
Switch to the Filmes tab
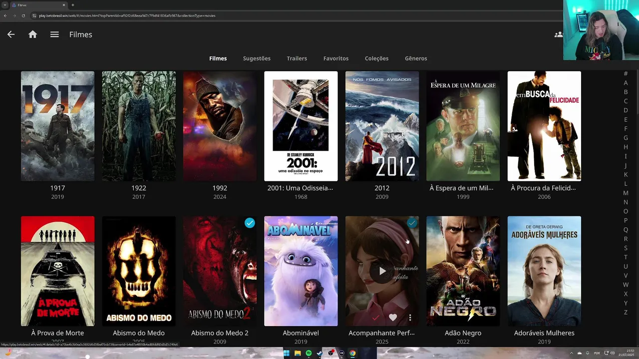(x=218, y=58)
